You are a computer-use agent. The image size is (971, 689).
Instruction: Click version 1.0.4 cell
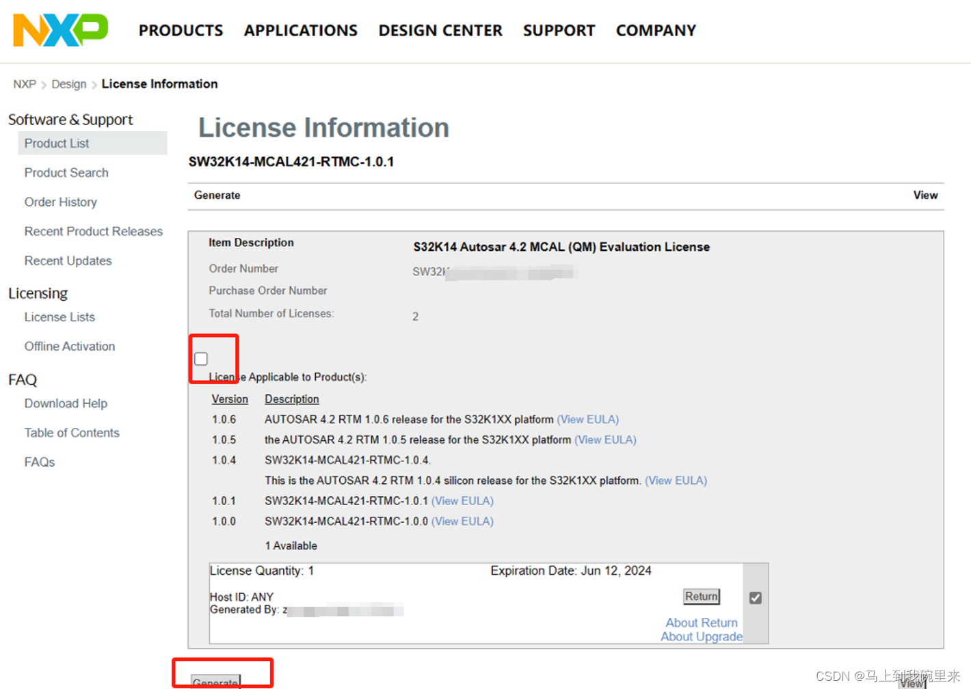coord(224,461)
